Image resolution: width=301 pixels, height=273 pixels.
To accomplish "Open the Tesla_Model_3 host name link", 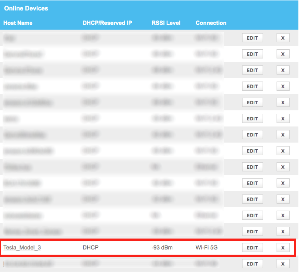I will tap(22, 247).
